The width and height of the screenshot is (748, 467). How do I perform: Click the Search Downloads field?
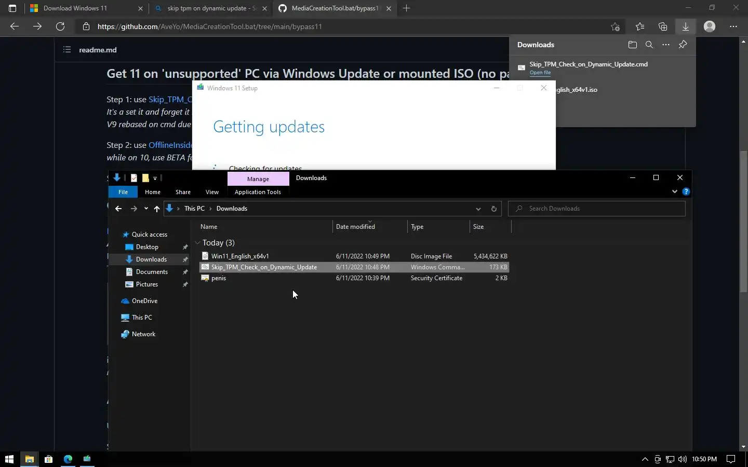click(x=597, y=209)
